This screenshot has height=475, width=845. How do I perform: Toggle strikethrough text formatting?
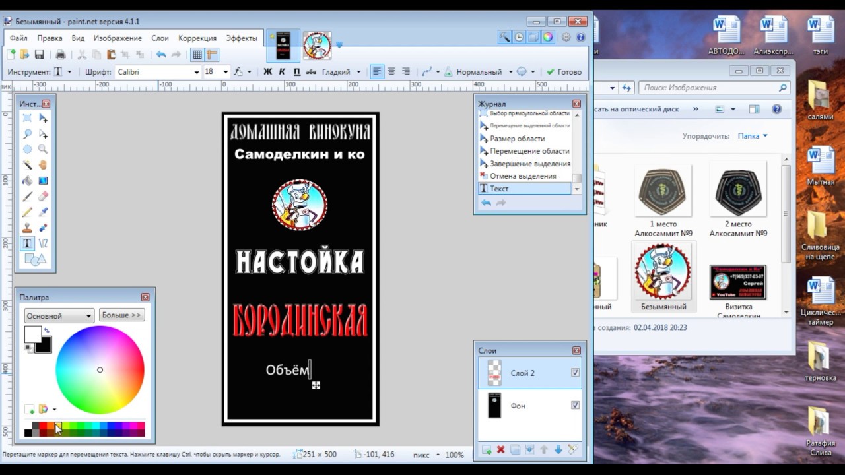pos(311,72)
